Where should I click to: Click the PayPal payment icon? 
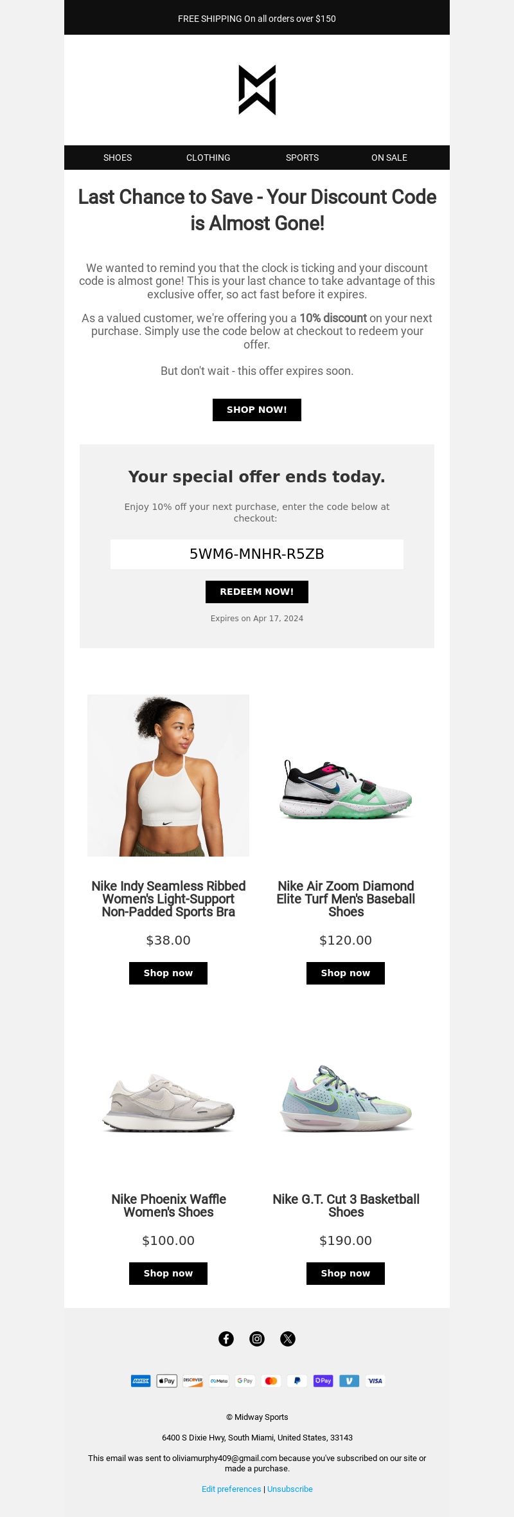[x=297, y=1381]
